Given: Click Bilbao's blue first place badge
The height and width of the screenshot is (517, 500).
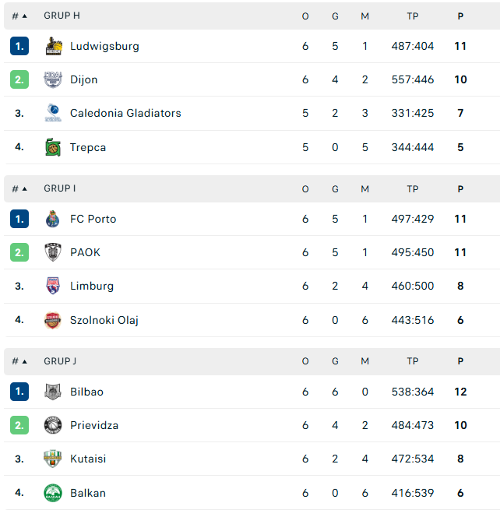Looking at the screenshot, I should tap(19, 392).
